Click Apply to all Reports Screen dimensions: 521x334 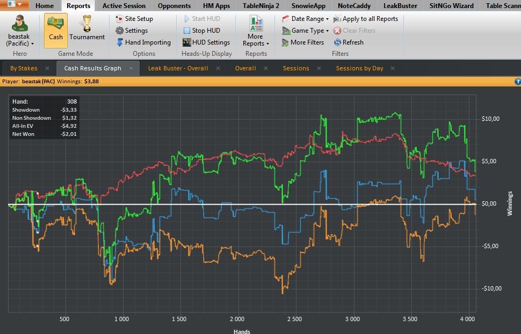(x=365, y=19)
